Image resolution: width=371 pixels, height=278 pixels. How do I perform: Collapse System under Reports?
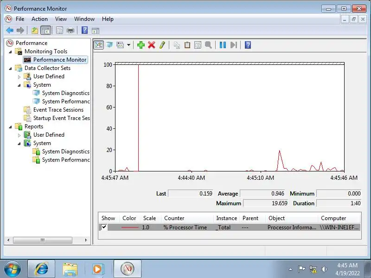[19, 144]
